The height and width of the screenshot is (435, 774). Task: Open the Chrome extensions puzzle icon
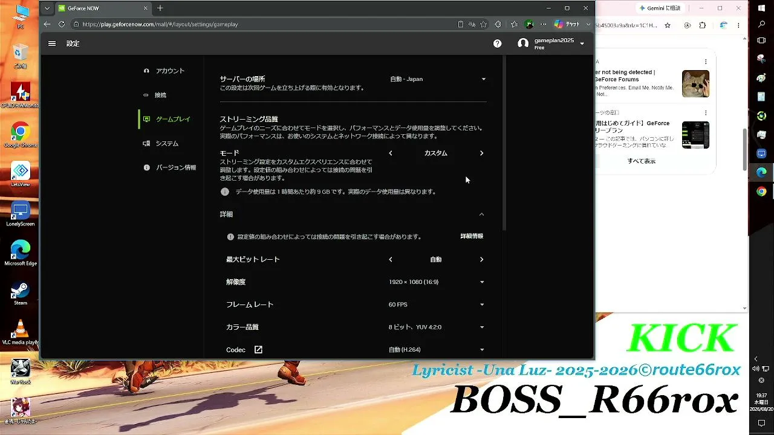point(703,25)
